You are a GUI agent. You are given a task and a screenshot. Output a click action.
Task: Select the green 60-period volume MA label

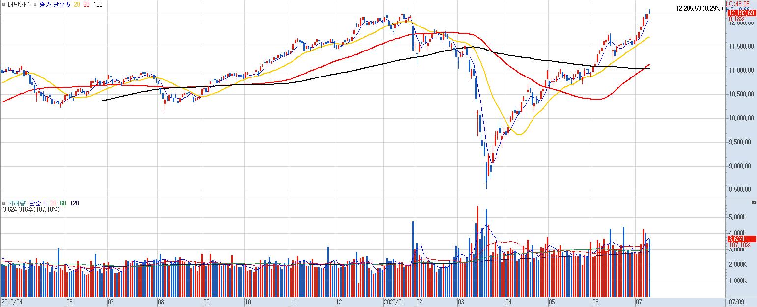point(63,203)
